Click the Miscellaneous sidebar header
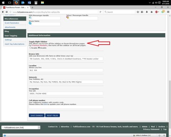Screen dimensions: 171x137 click(x=15, y=19)
